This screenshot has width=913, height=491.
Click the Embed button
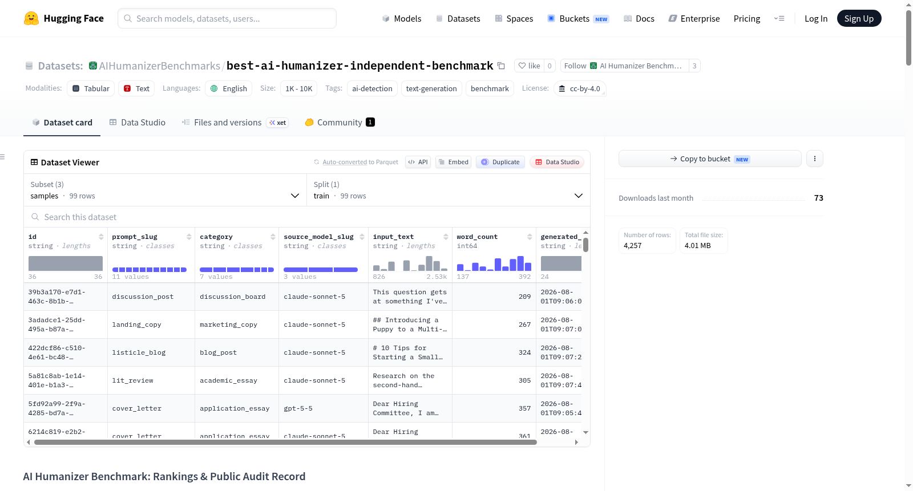tap(454, 162)
